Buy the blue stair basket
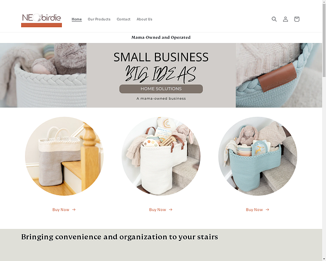The height and width of the screenshot is (261, 326). 258,209
